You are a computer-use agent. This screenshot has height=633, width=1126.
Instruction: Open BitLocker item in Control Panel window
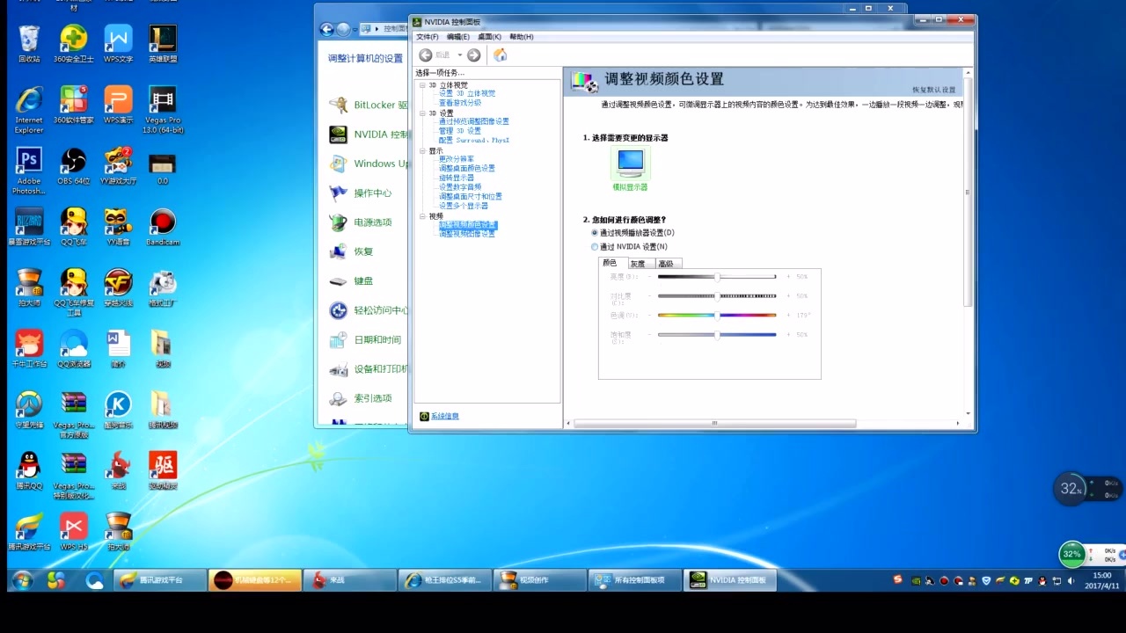369,105
